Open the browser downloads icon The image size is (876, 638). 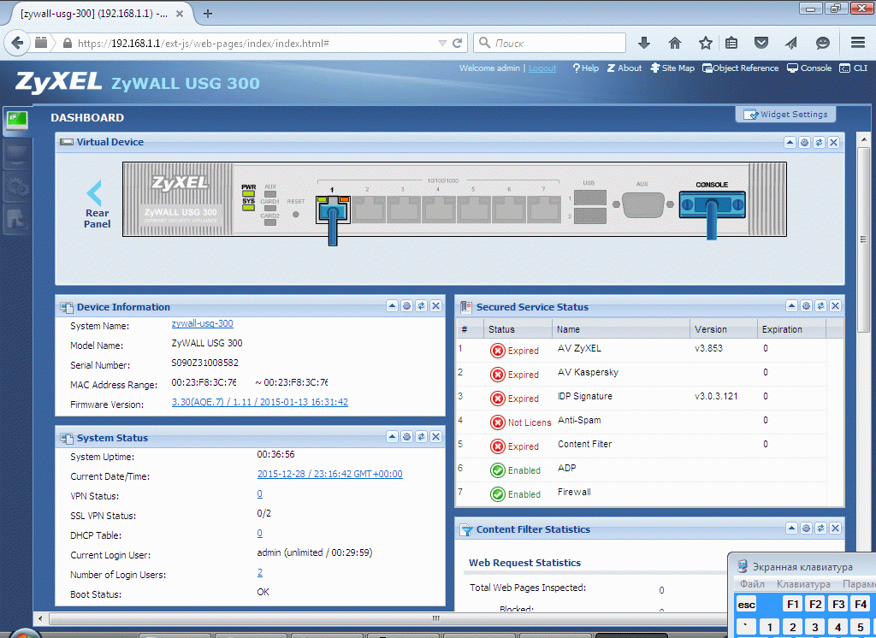(x=643, y=43)
